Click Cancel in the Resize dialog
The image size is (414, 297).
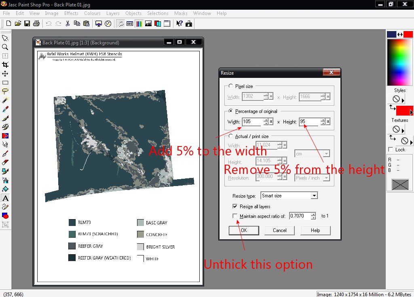(x=280, y=230)
